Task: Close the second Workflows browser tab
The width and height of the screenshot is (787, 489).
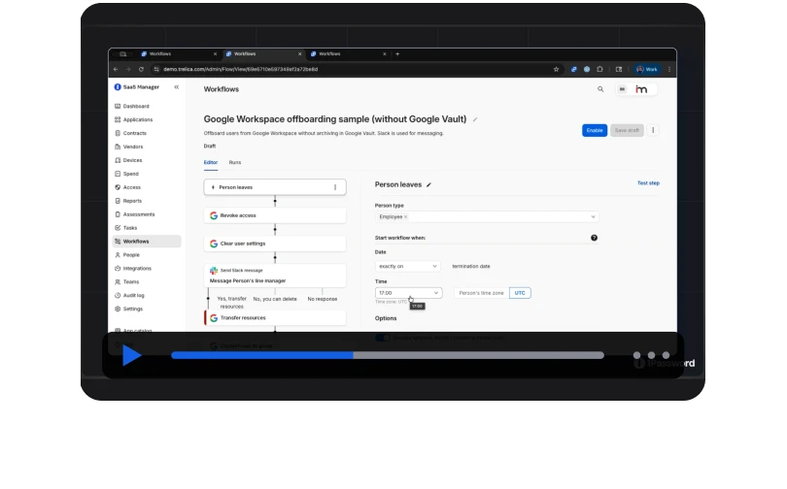Action: pyautogui.click(x=300, y=54)
